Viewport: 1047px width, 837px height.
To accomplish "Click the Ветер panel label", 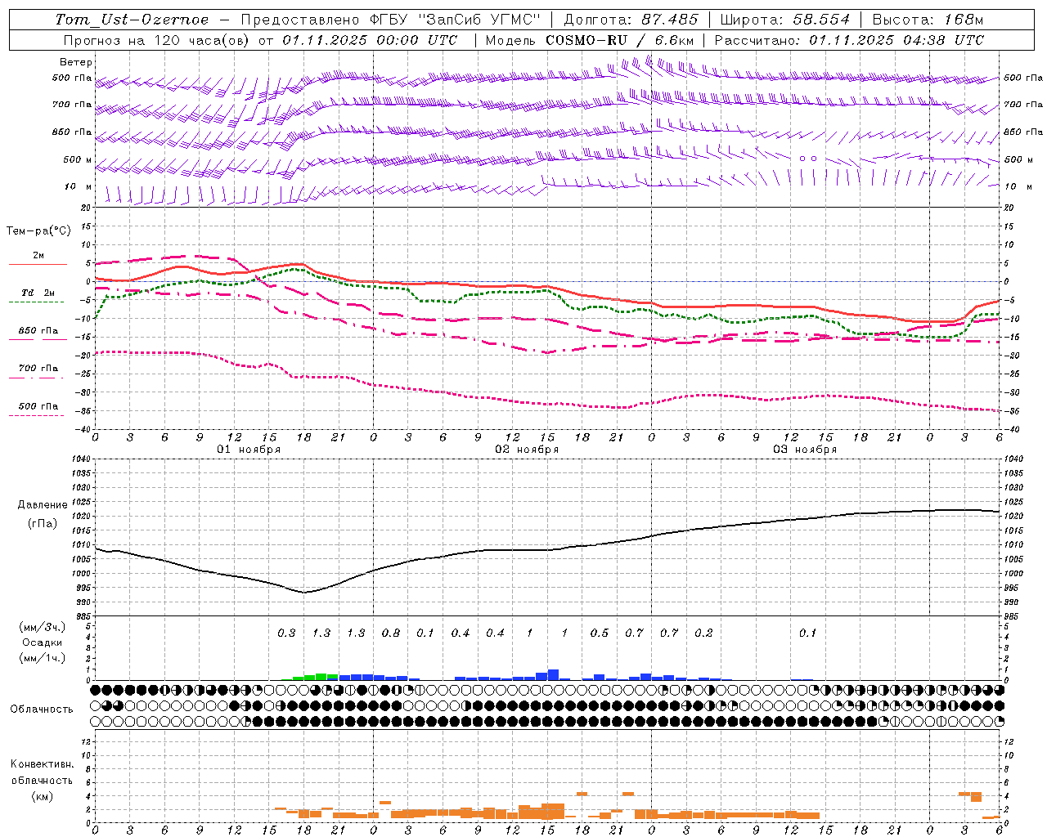I will tap(76, 62).
